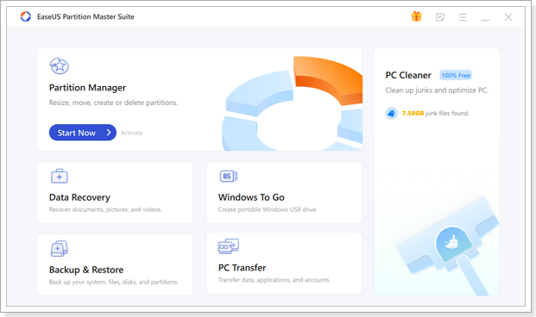Screen dimensions: 536x317
Task: Click 'Create portable Windows USB drive' text
Action: tap(267, 209)
